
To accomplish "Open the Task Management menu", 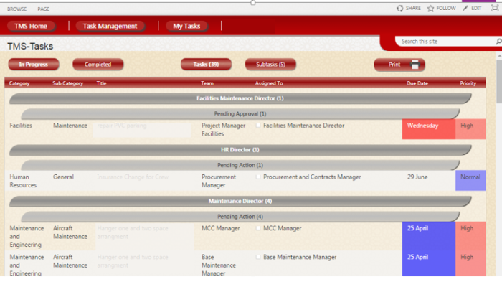I will [x=110, y=26].
